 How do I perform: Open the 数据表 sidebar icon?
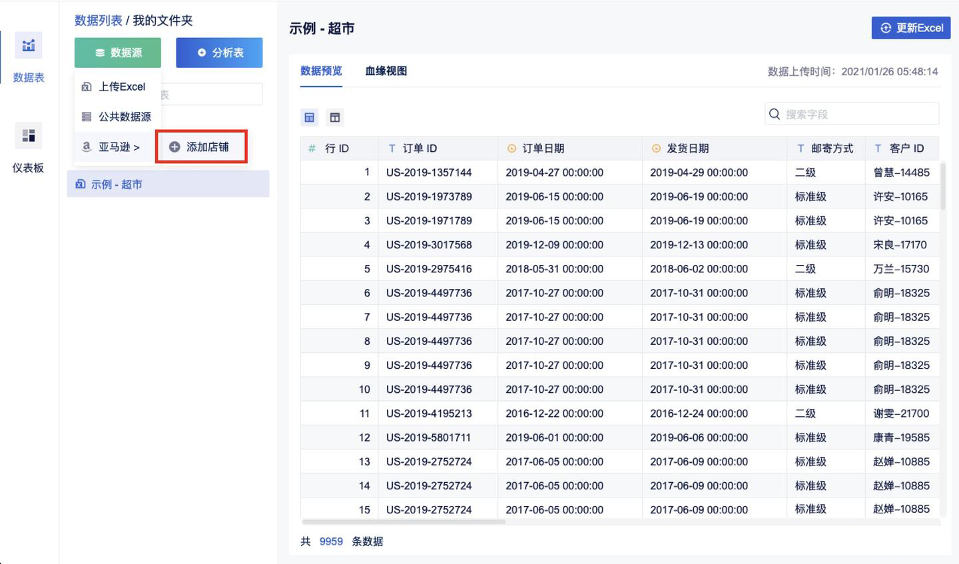28,46
